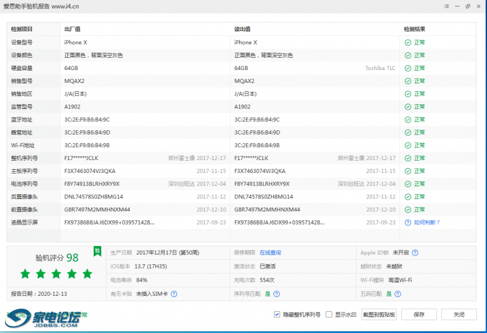The image size is (487, 333).
Task: Click the green check icon in 销售地区 row
Action: 408,94
